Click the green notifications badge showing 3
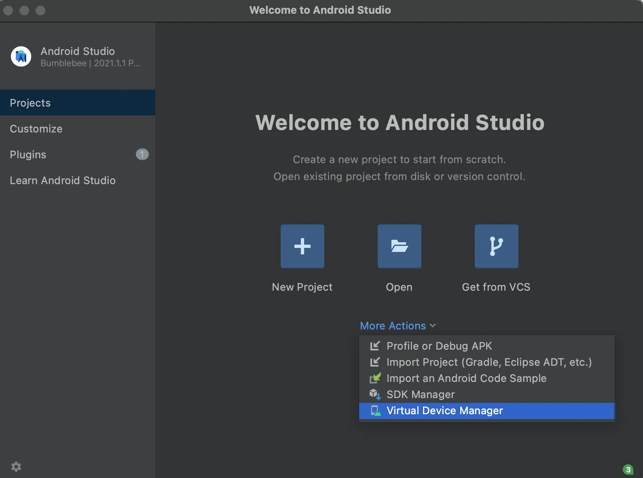Viewport: 643px width, 478px height. tap(628, 470)
